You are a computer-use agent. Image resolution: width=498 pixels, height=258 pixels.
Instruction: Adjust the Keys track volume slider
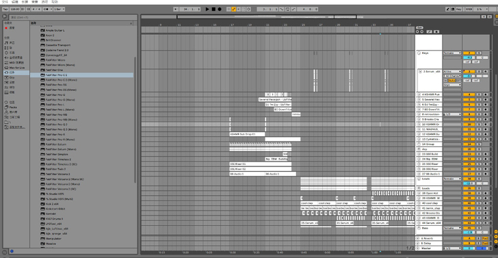469,57
